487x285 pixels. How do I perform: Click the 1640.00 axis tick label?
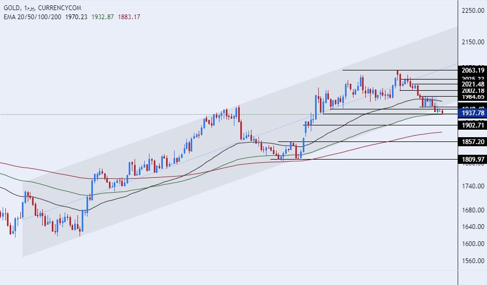click(x=474, y=227)
